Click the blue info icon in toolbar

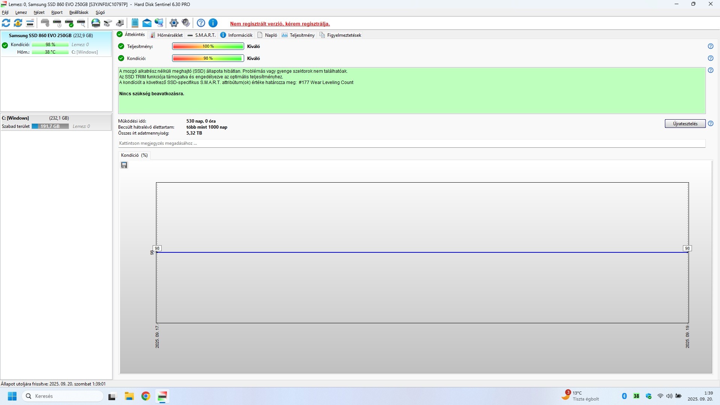[x=213, y=23]
